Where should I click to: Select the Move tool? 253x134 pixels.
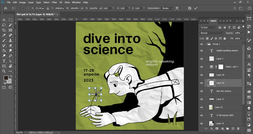(4, 20)
